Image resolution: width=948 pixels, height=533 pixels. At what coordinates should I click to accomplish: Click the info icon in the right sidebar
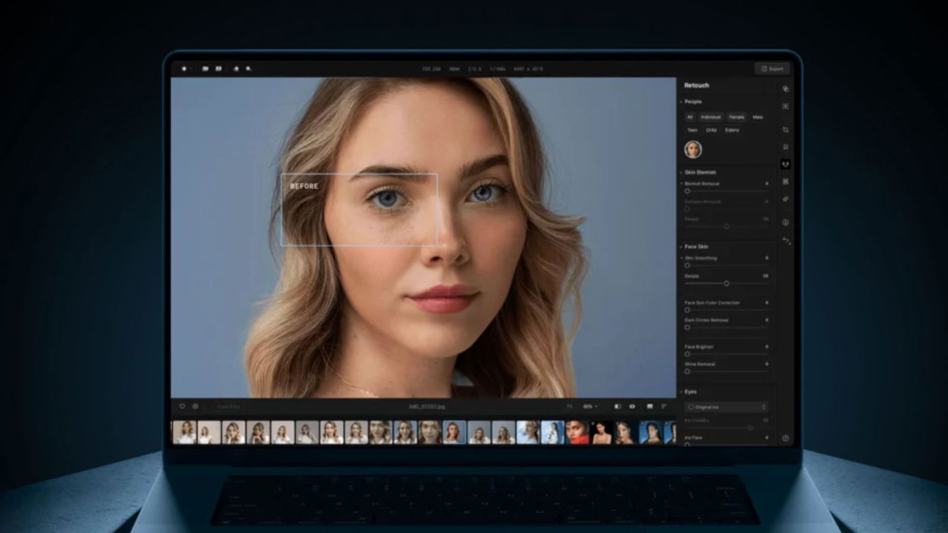coord(786,221)
